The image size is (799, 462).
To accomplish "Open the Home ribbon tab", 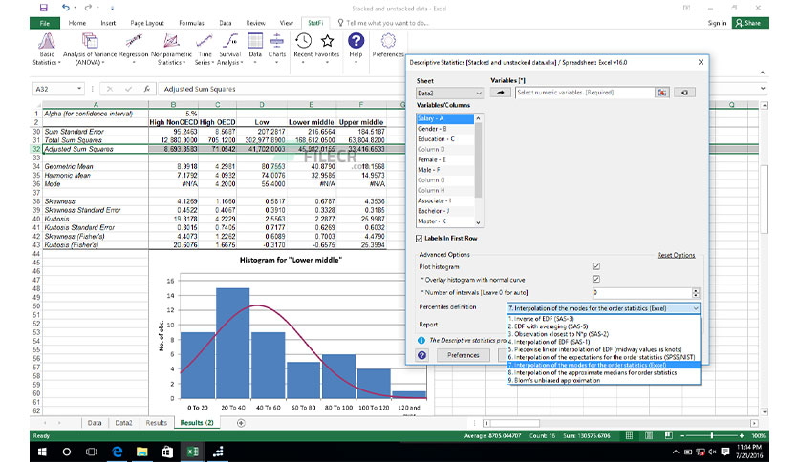I will pos(77,24).
